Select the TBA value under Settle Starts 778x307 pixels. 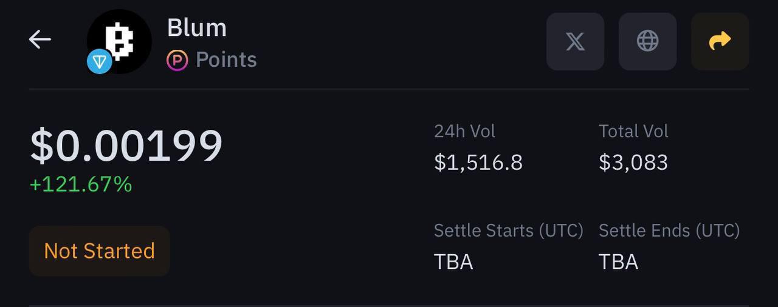[x=453, y=262]
